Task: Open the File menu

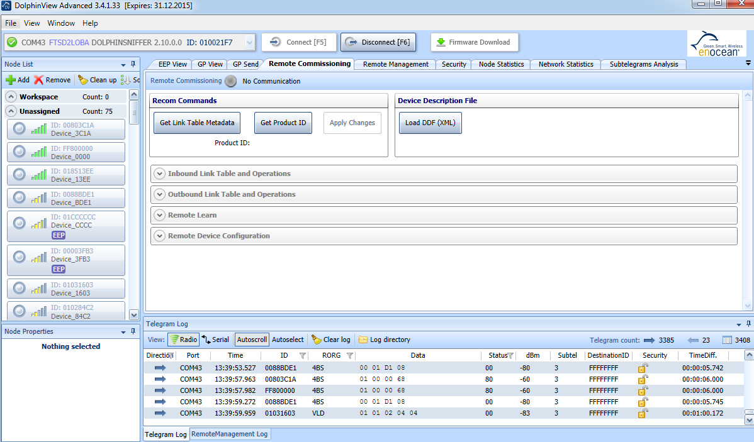Action: 11,23
